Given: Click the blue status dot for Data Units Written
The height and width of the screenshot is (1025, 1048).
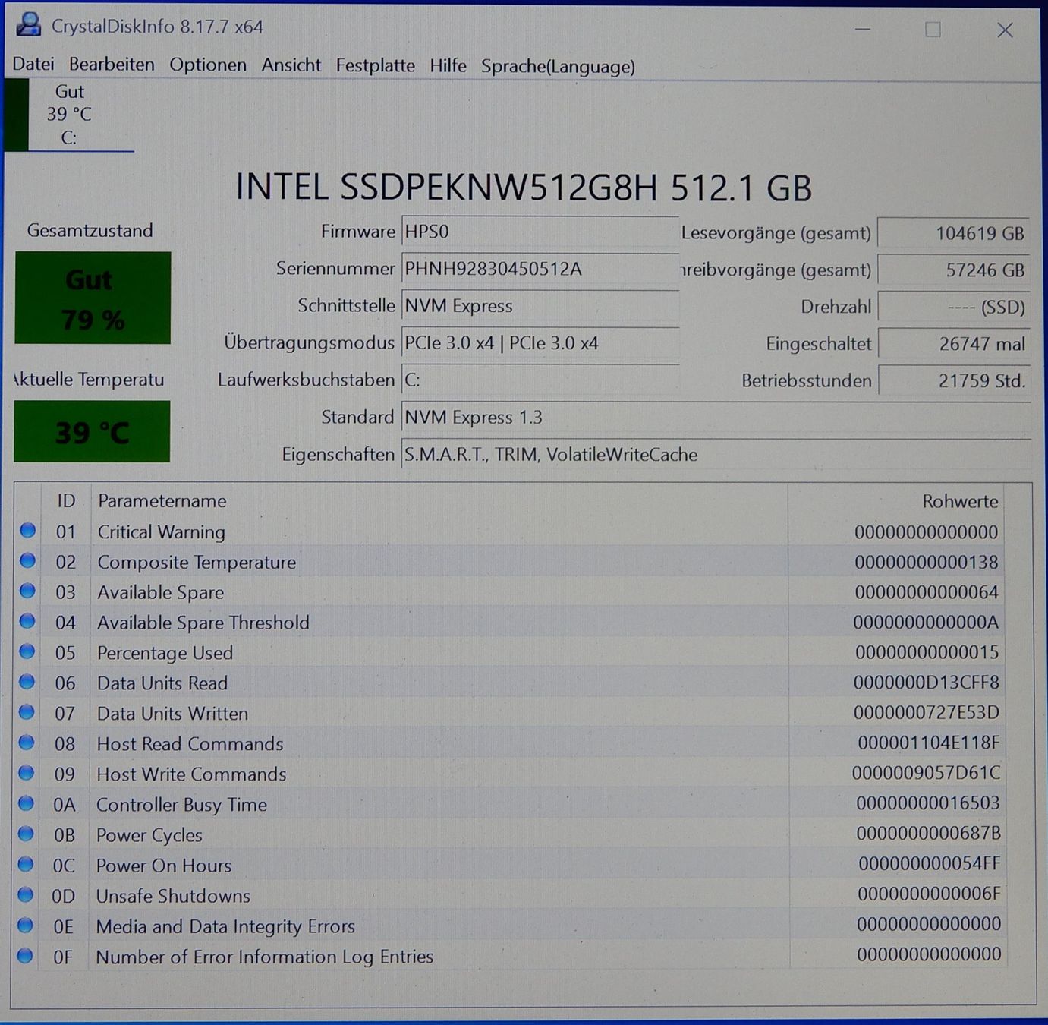Looking at the screenshot, I should (x=27, y=712).
